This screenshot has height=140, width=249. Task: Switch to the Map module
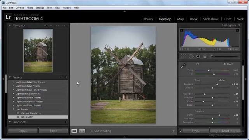(181, 19)
